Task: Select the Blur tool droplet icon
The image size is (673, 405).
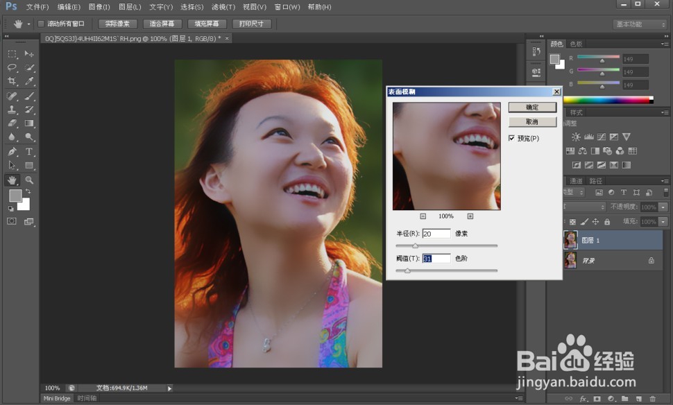Action: [12, 137]
